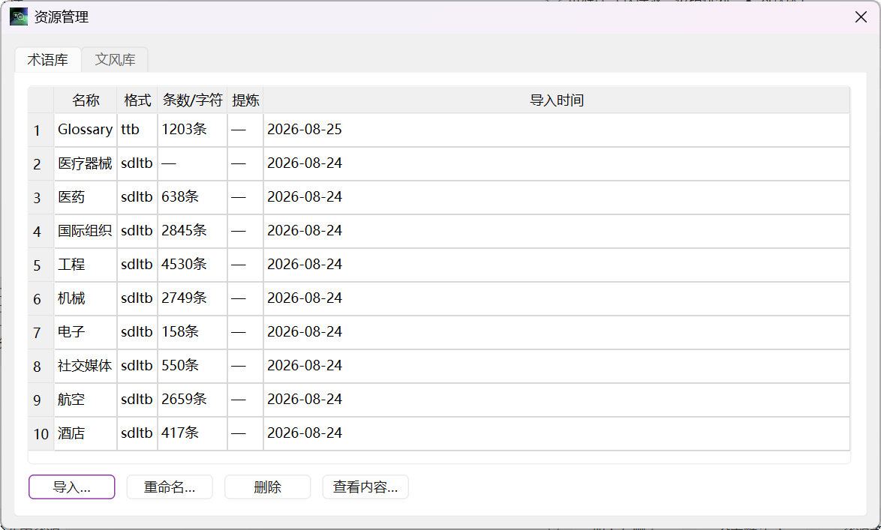The height and width of the screenshot is (530, 881).
Task: Select the 酒店 termbase name
Action: (x=86, y=433)
